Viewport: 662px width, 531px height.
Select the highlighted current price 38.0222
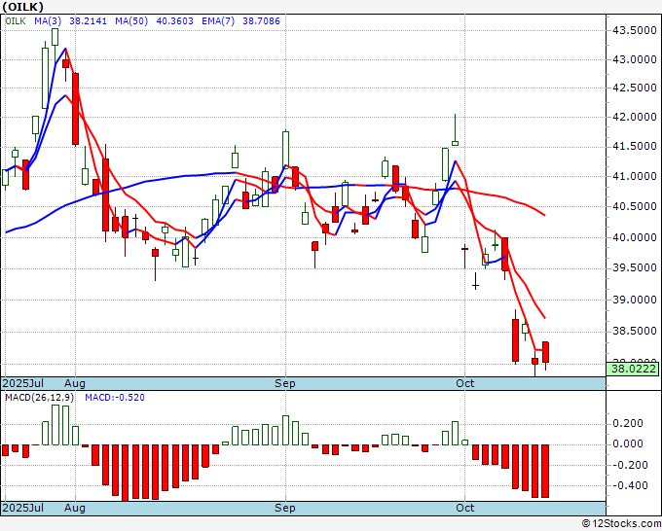(633, 369)
